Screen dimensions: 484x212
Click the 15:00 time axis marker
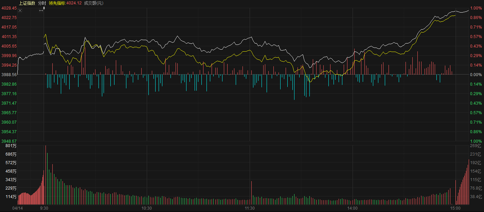pos(456,208)
